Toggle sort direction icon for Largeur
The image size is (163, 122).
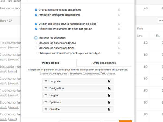click(109, 95)
